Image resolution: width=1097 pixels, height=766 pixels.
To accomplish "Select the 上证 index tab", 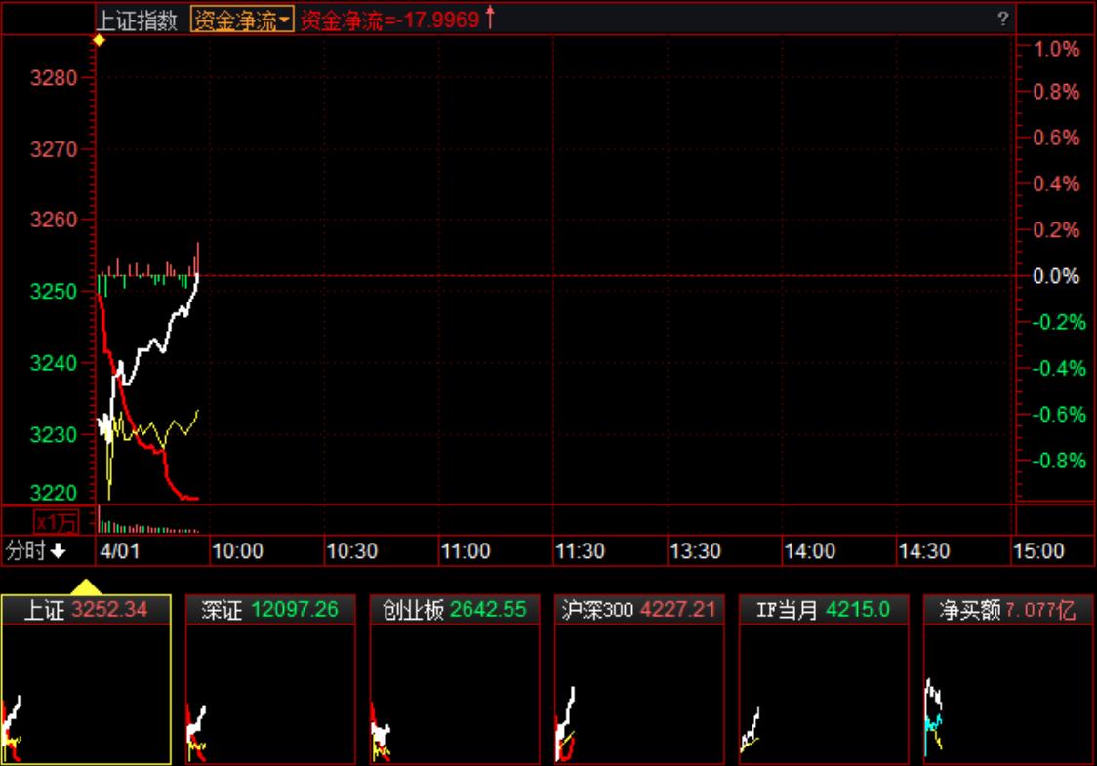I will [86, 611].
